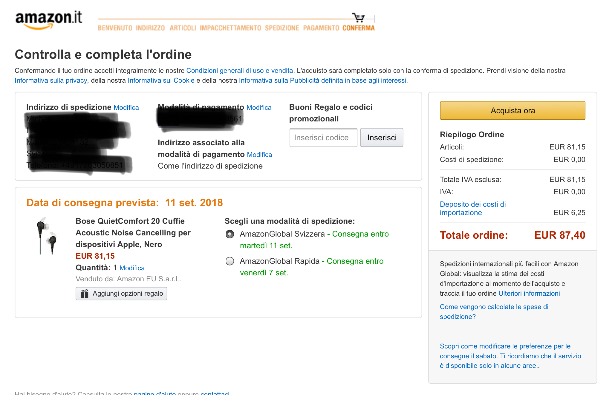Screen dimensions: 612x395
Task: Select AmazonGlobal Svizzera shipping option
Action: point(230,234)
